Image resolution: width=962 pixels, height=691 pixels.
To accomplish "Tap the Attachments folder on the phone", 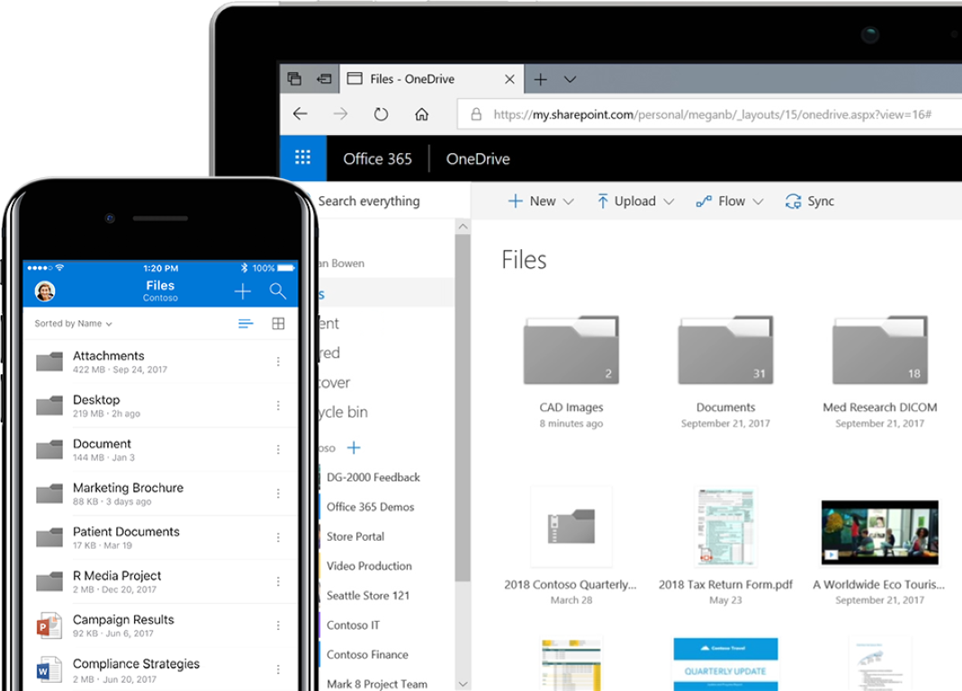I will click(159, 362).
